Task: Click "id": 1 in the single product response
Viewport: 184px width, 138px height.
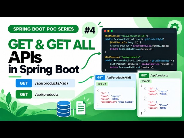Action: coord(106,93)
